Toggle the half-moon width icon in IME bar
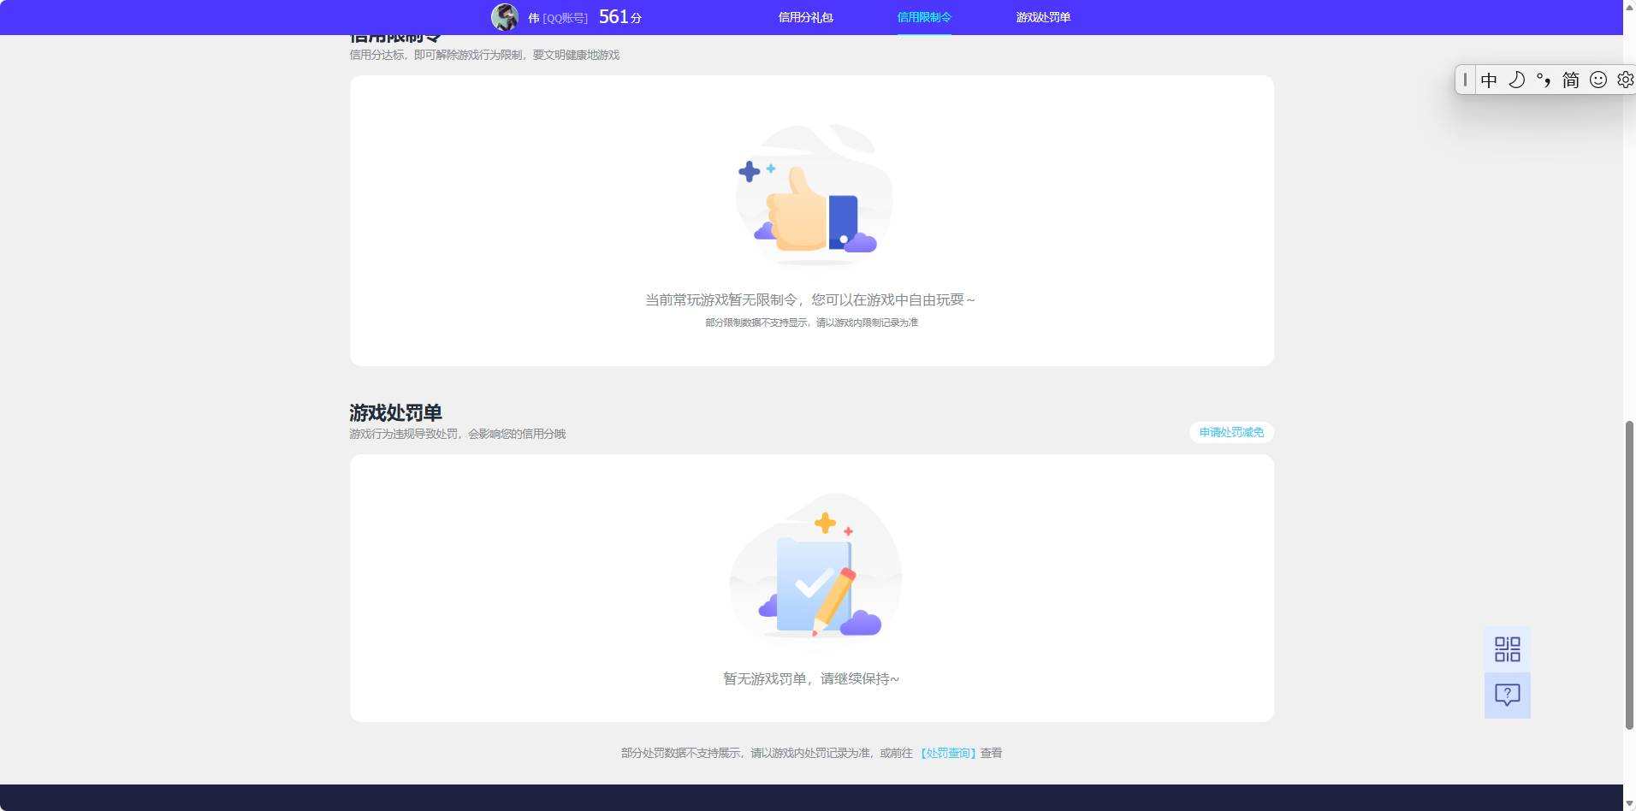The width and height of the screenshot is (1636, 811). click(1516, 80)
